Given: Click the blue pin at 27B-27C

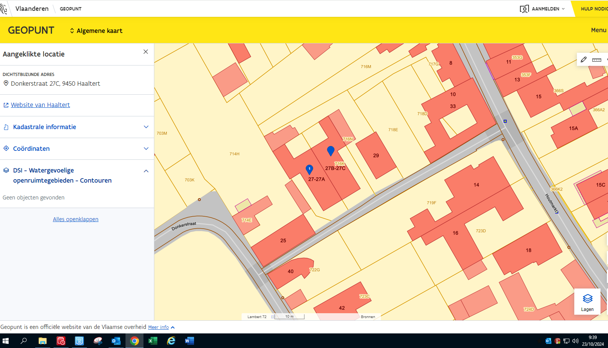Looking at the screenshot, I should [330, 150].
